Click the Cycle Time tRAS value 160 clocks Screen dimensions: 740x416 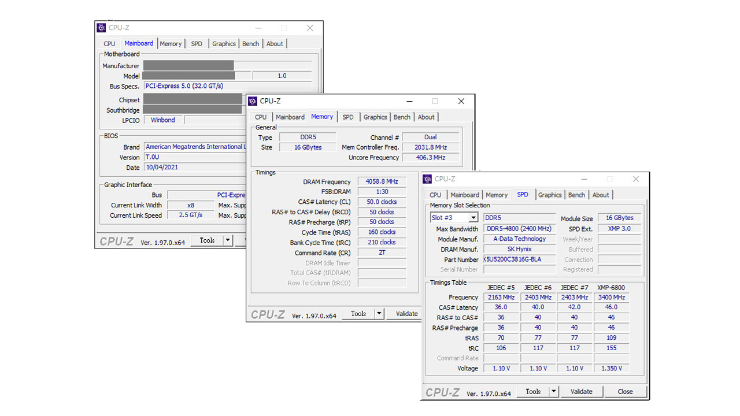click(382, 232)
